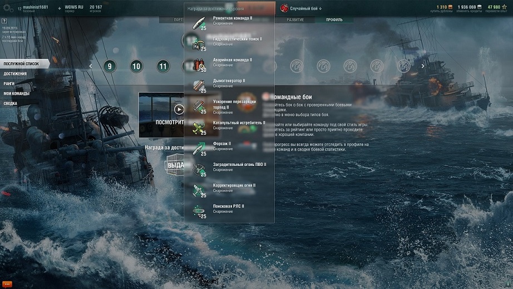Click the 19.09.2015 registration date text
Image resolution: width=513 pixels, height=289 pixels.
pos(9,28)
